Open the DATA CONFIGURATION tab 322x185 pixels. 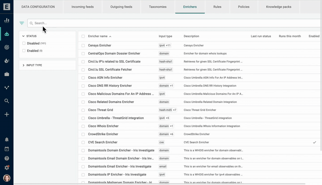coord(38,7)
